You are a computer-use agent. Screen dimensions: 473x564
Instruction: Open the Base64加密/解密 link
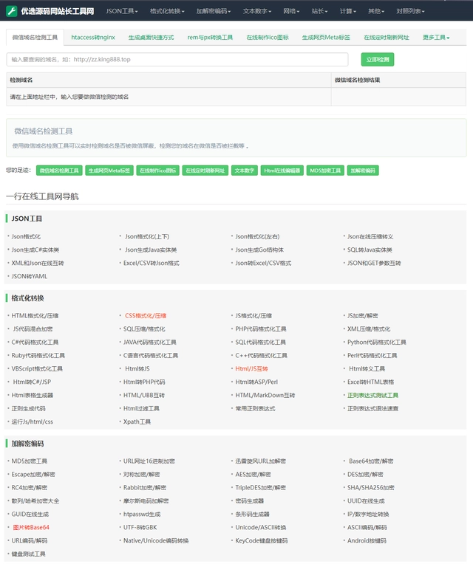point(371,461)
